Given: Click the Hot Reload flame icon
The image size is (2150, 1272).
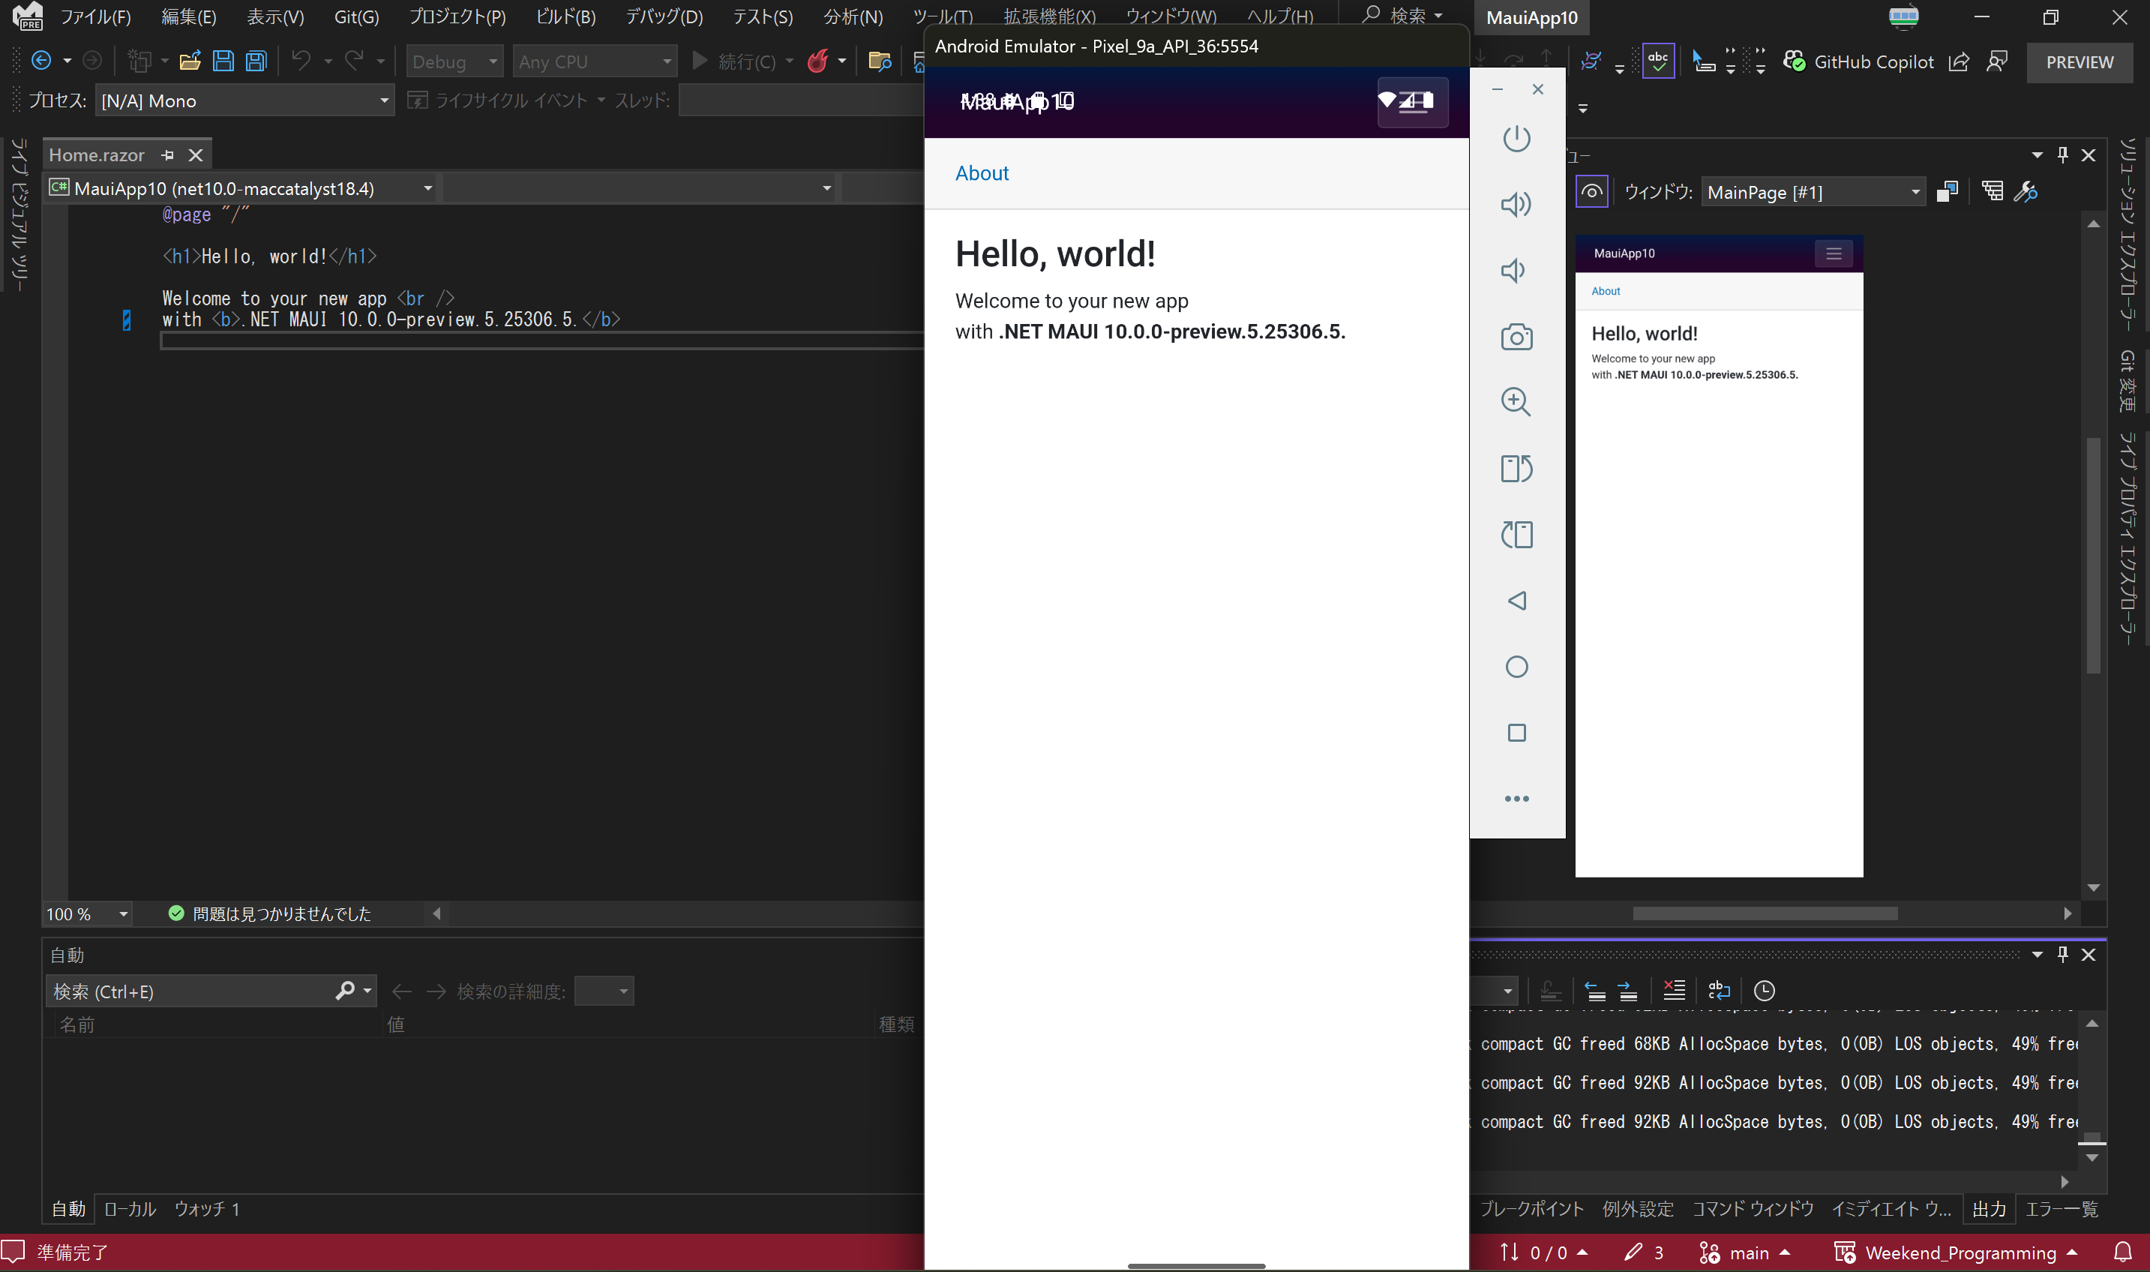Looking at the screenshot, I should (818, 61).
